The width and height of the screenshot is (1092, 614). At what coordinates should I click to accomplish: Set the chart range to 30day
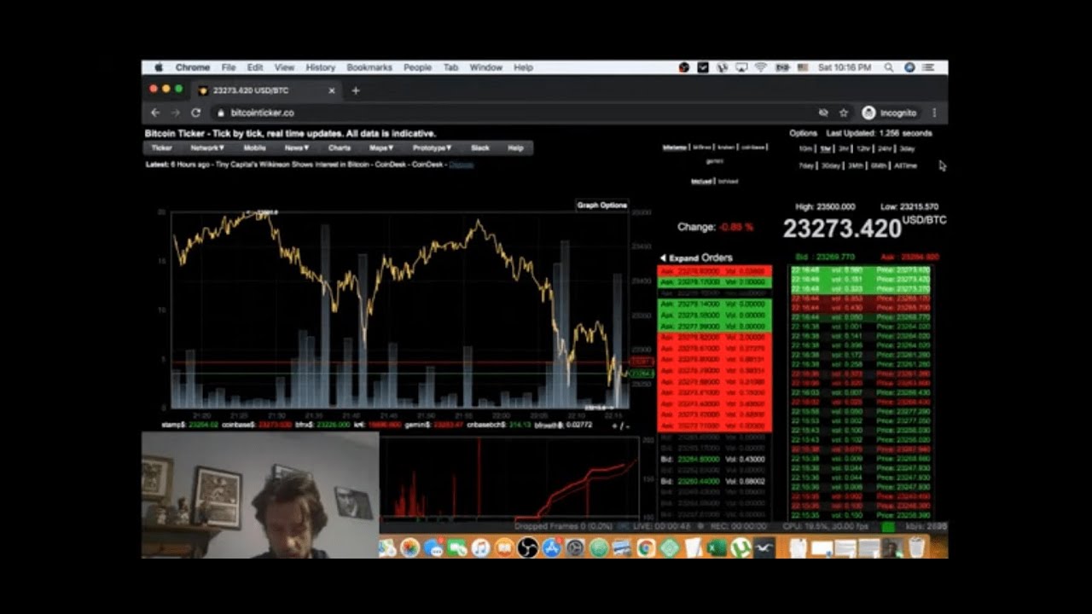click(x=831, y=165)
